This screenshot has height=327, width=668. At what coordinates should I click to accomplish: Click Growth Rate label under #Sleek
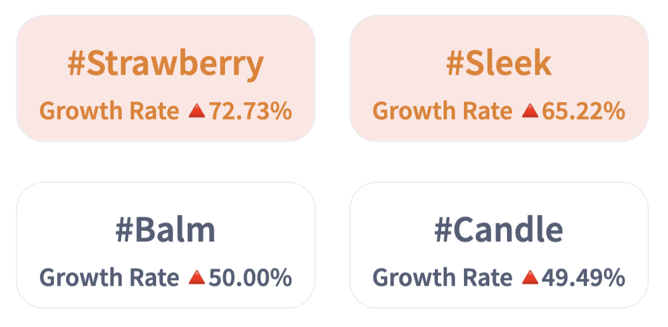pos(442,112)
